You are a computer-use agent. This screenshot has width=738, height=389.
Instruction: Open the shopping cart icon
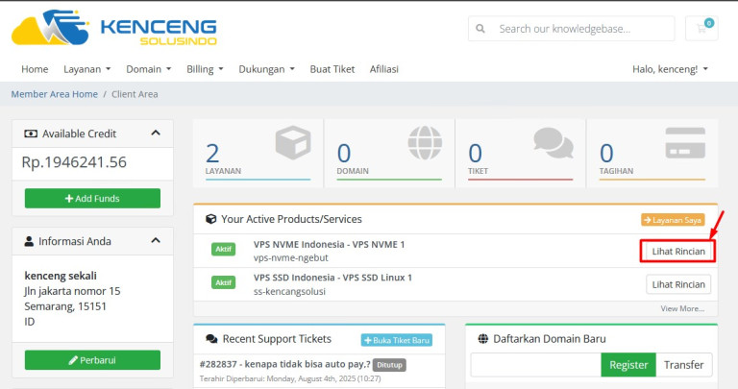point(701,29)
